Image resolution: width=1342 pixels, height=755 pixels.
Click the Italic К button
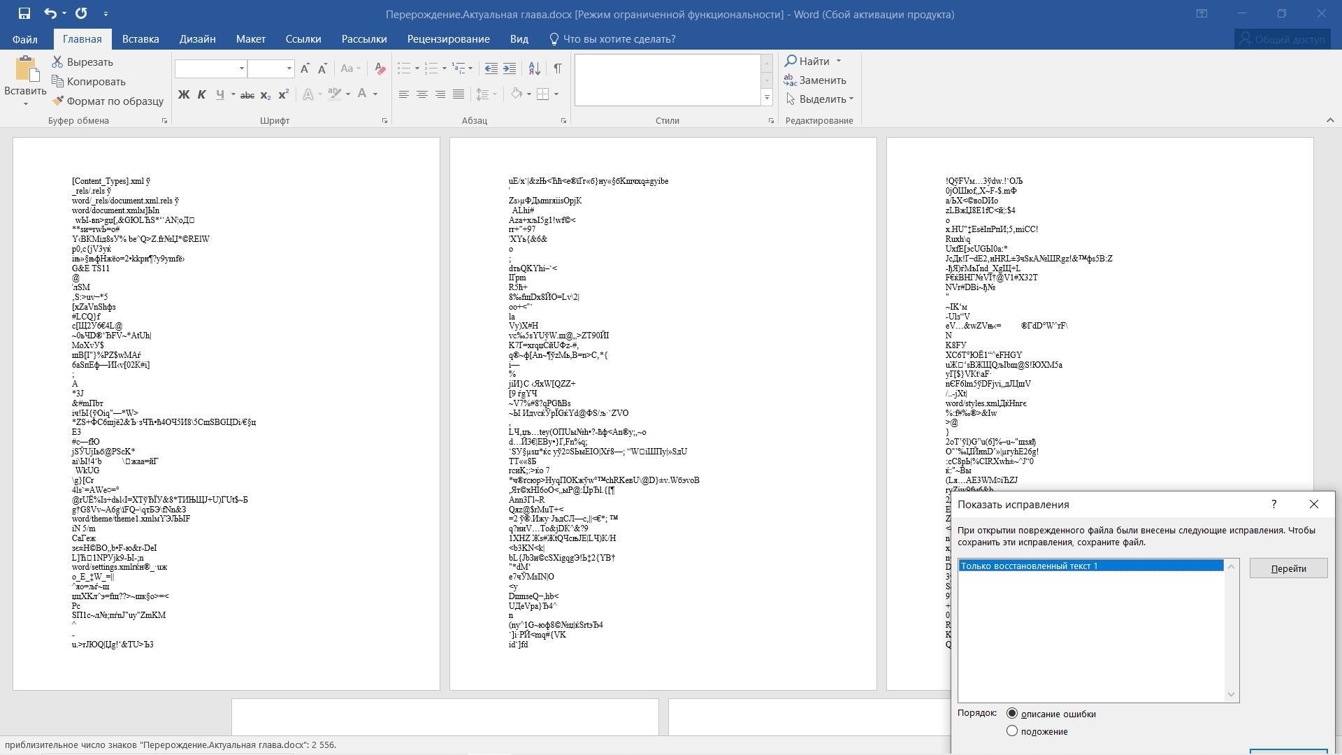202,94
